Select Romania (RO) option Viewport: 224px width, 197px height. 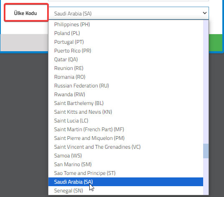[x=126, y=77]
